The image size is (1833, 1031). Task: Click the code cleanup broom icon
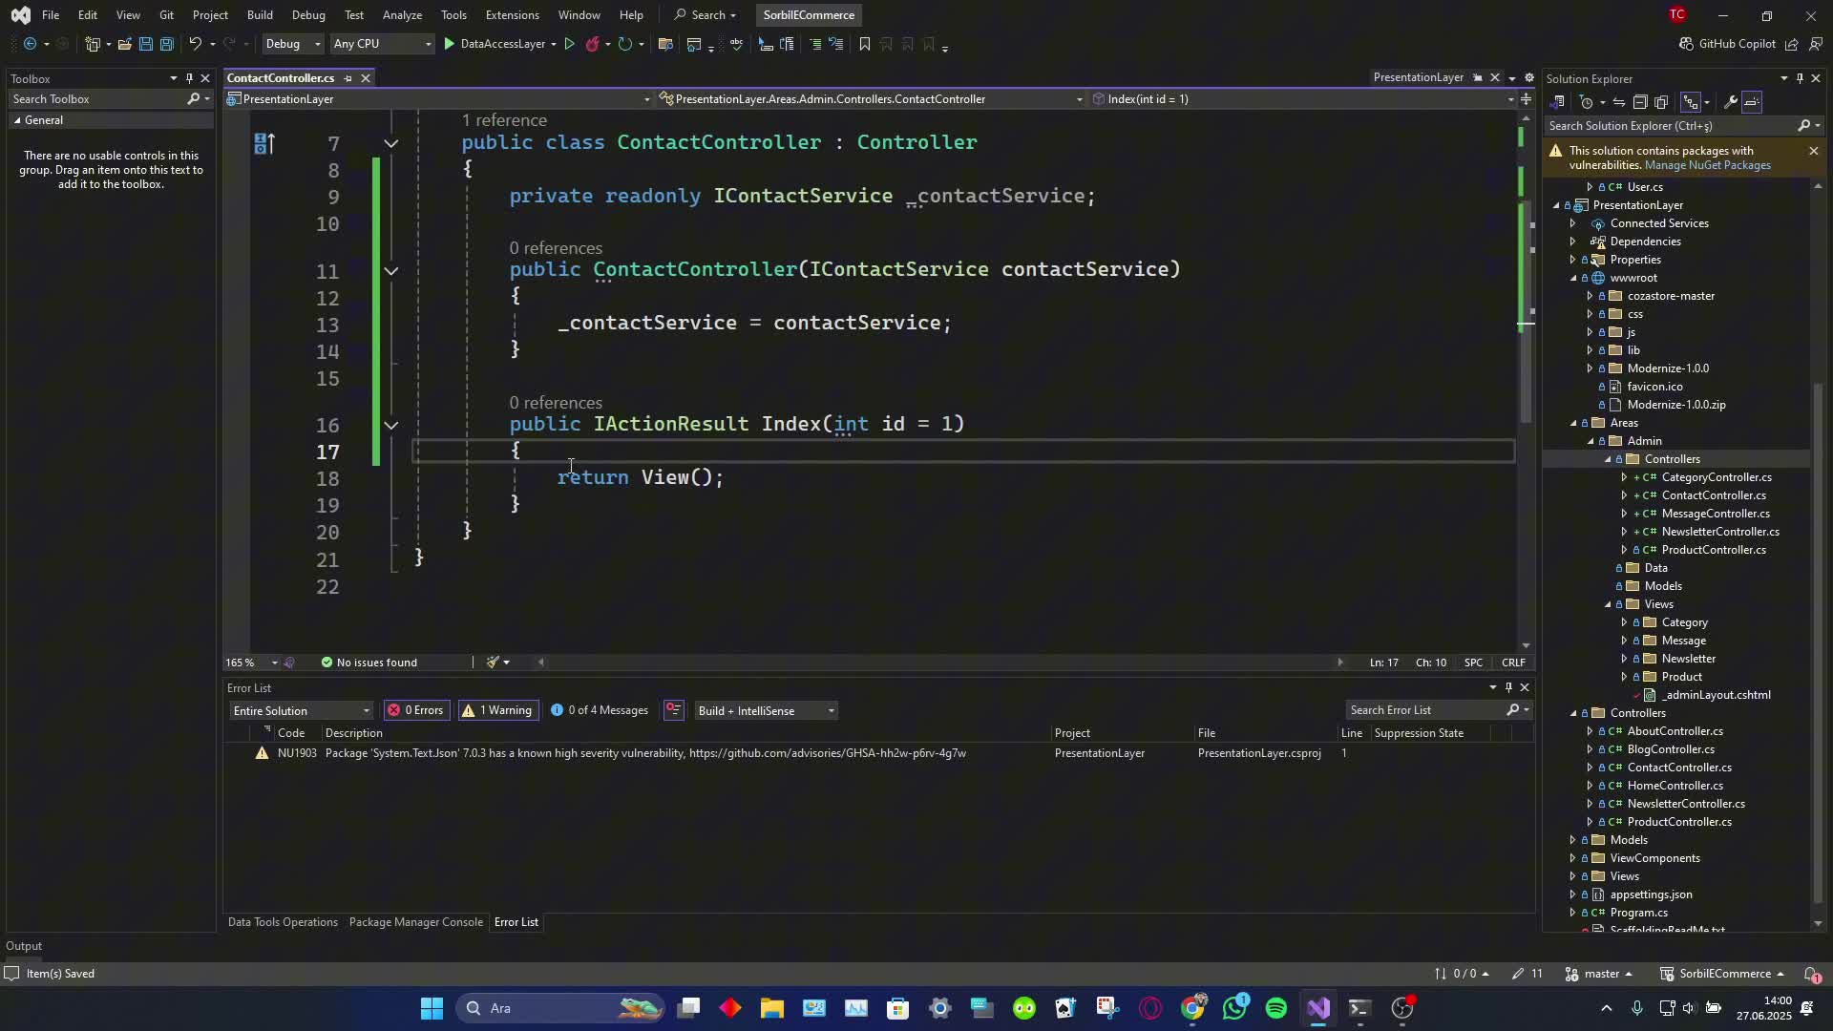tap(494, 663)
